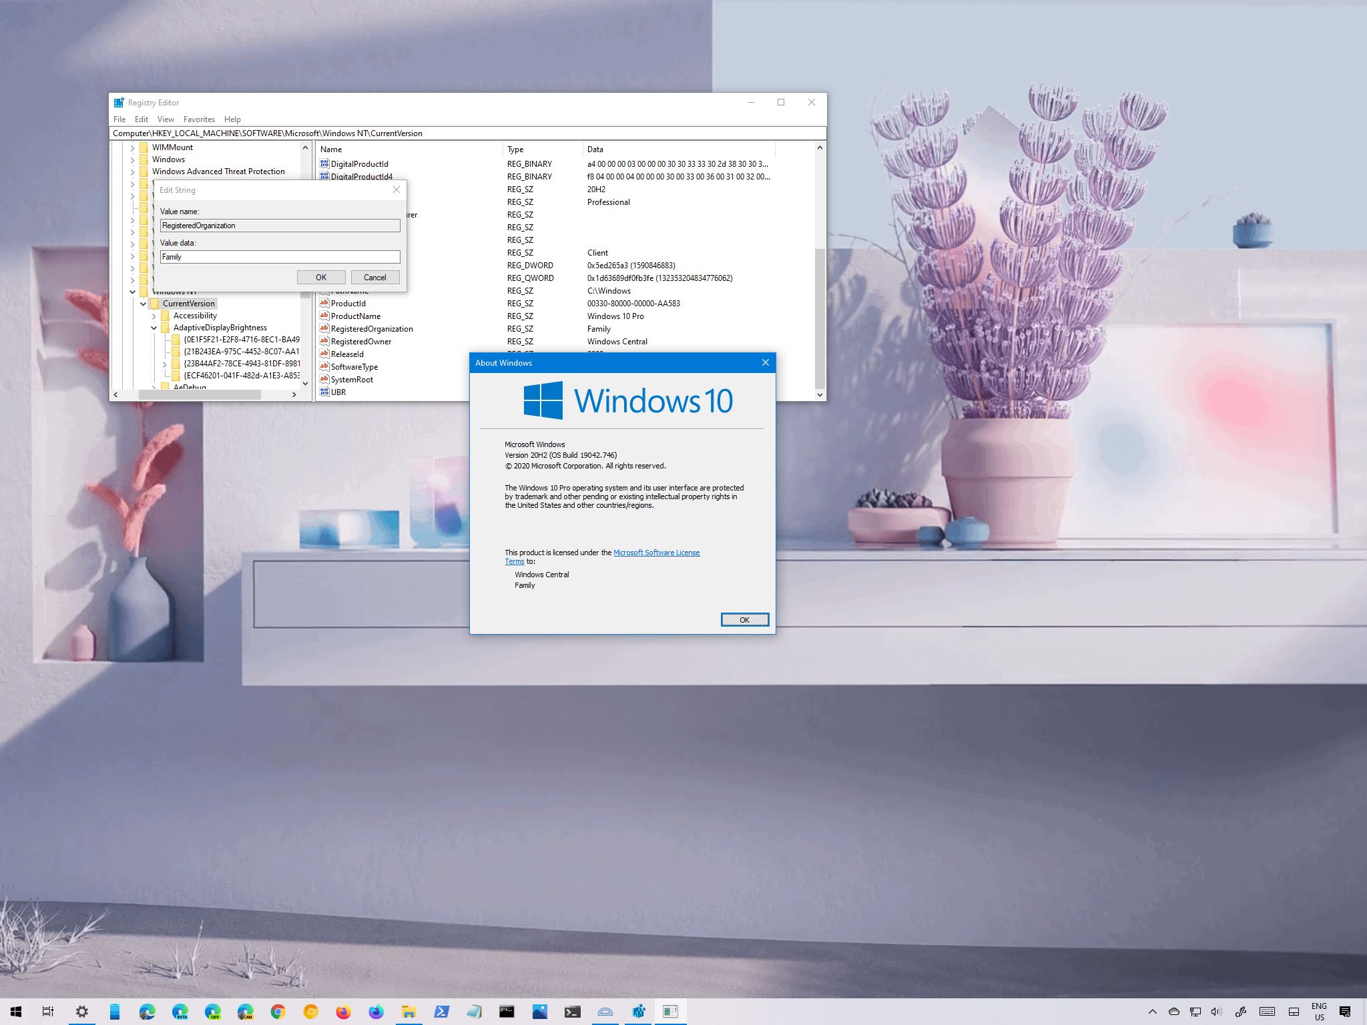Viewport: 1367px width, 1025px height.
Task: Click the File menu in Registry Editor
Action: [x=119, y=118]
